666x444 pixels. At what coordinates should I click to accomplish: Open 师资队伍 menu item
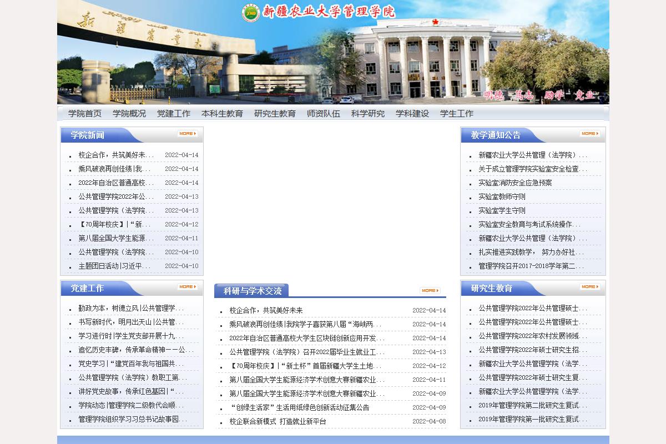point(324,113)
